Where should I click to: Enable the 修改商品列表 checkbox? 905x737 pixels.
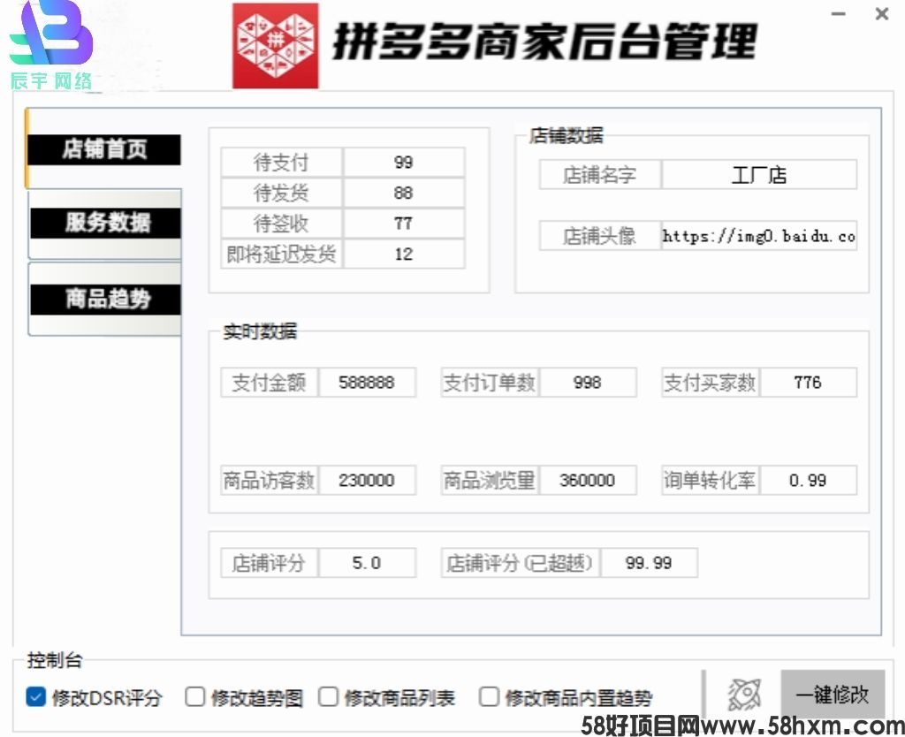click(x=328, y=696)
